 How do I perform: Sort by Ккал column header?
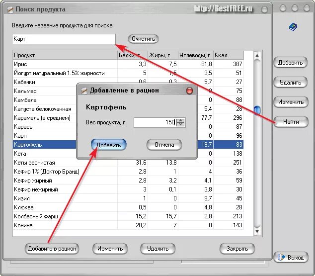click(229, 55)
